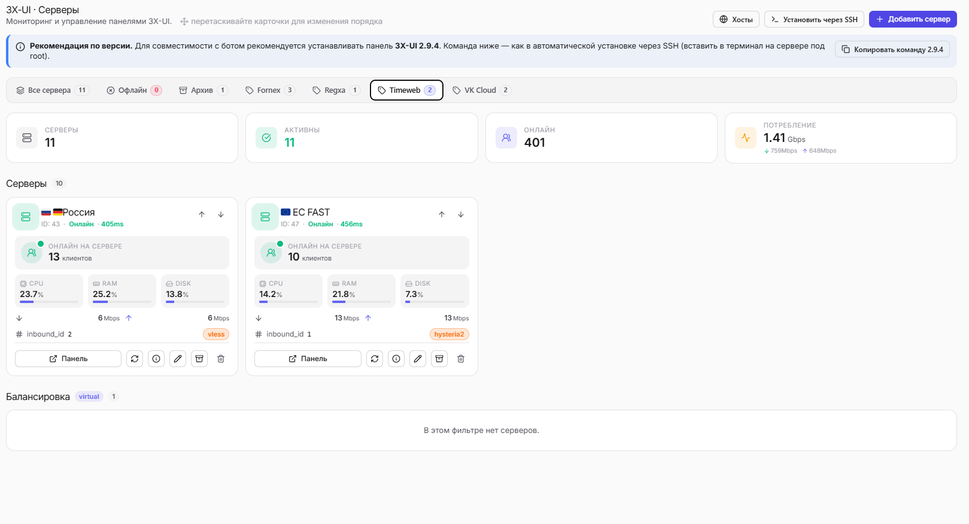Click the Россия 405ms latency text
Image resolution: width=969 pixels, height=524 pixels.
[112, 224]
